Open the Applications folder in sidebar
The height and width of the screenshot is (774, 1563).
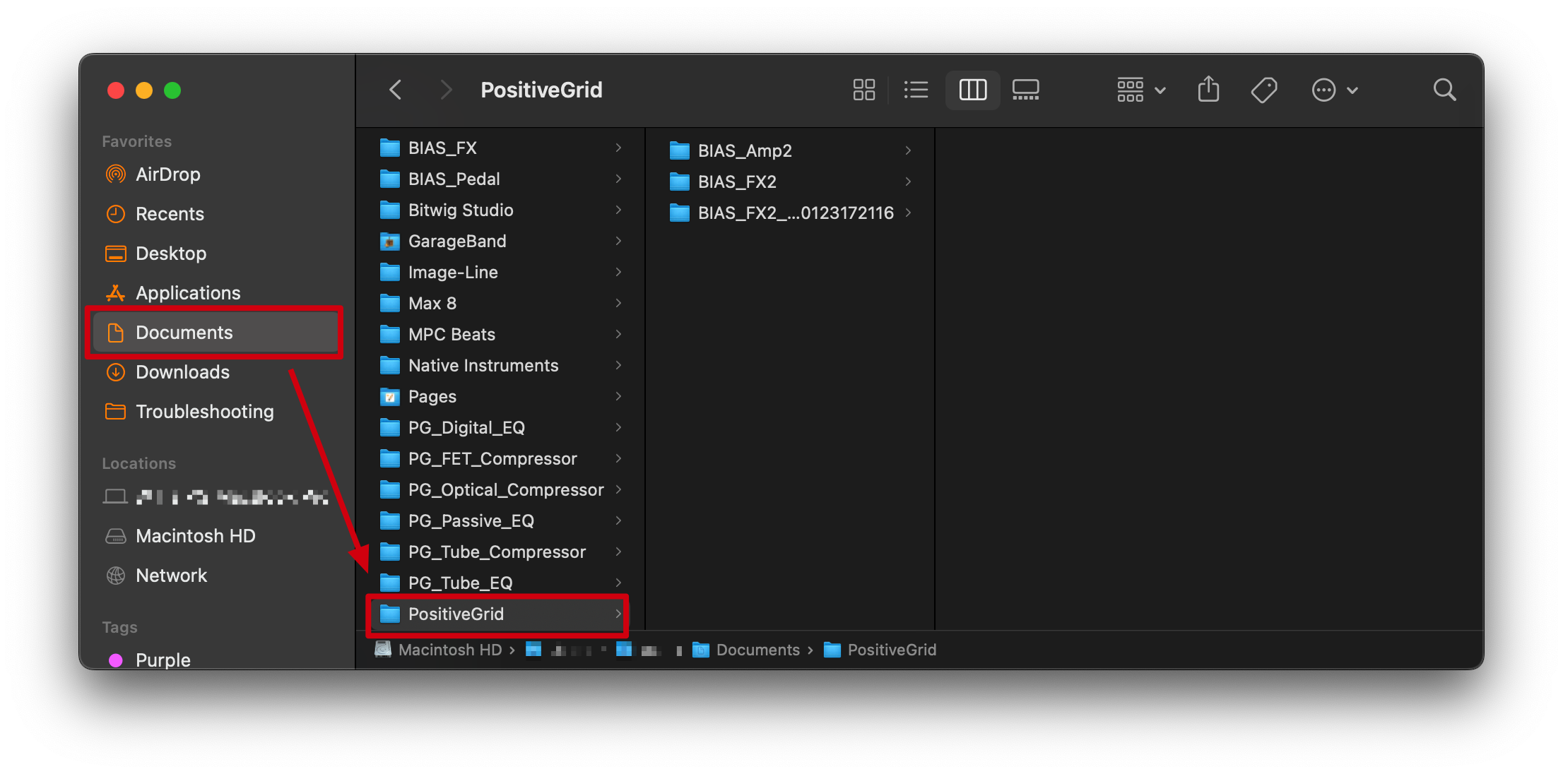[187, 293]
